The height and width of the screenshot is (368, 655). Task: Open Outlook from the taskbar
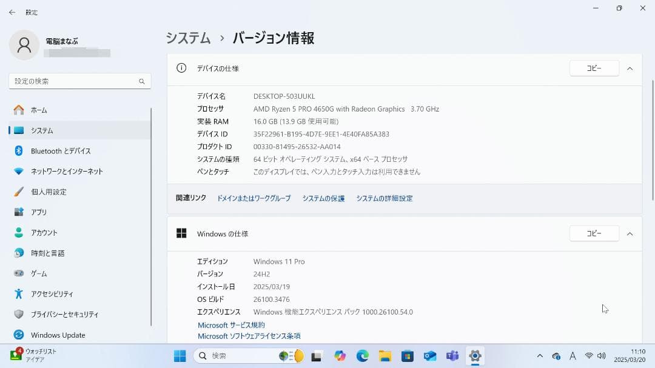pos(429,356)
